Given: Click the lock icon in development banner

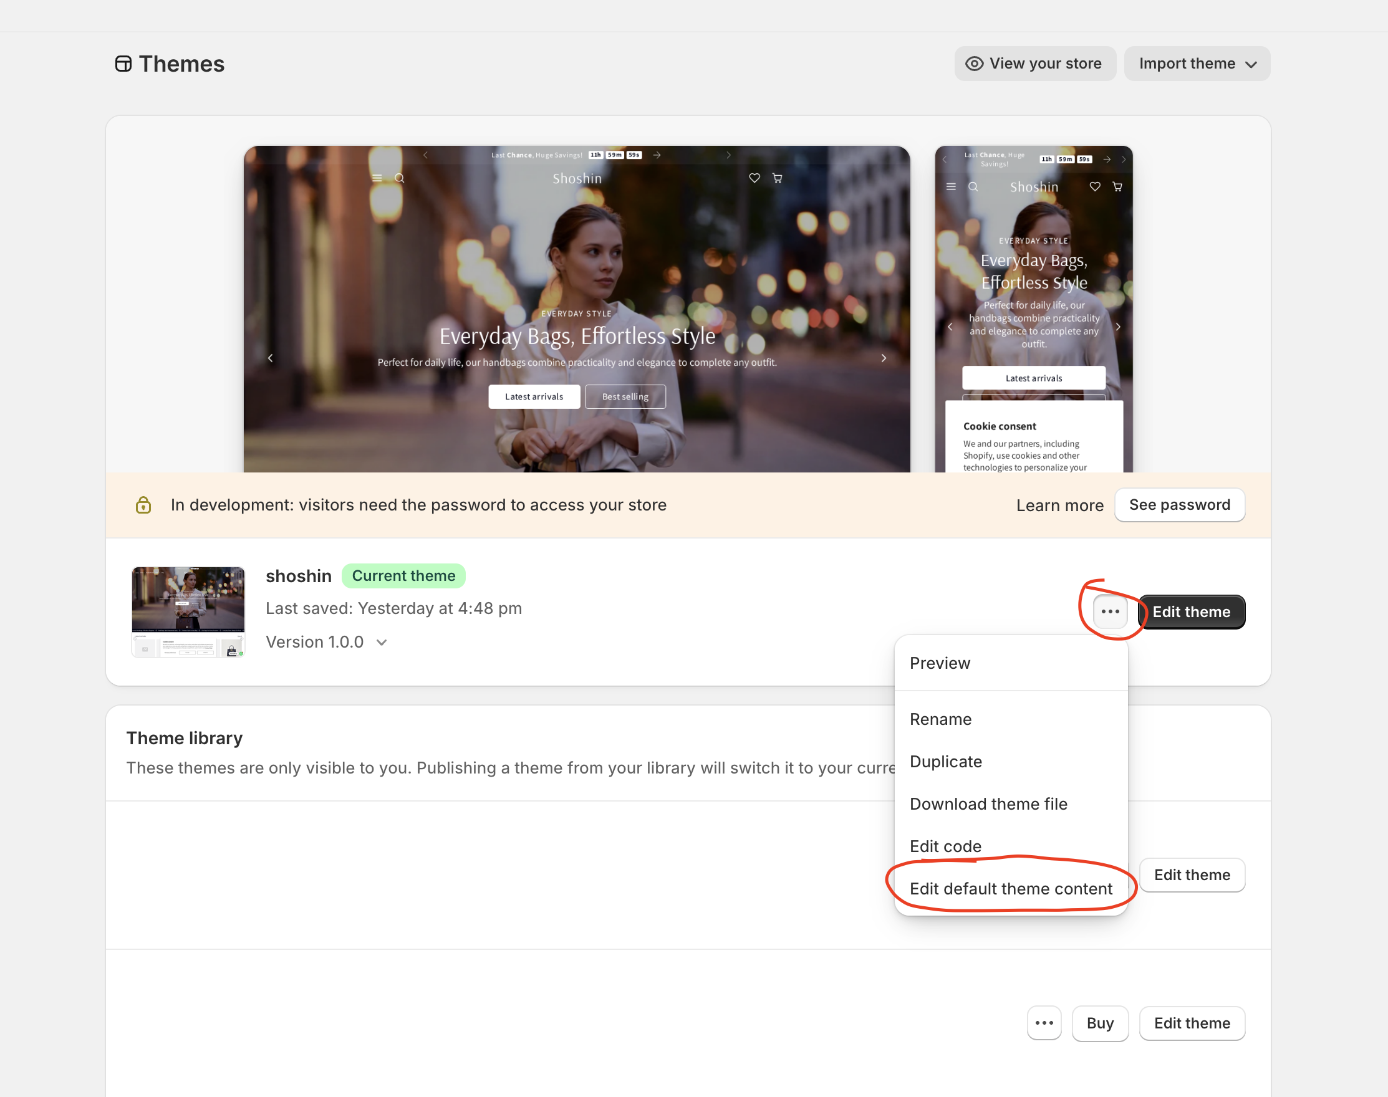Looking at the screenshot, I should coord(143,505).
